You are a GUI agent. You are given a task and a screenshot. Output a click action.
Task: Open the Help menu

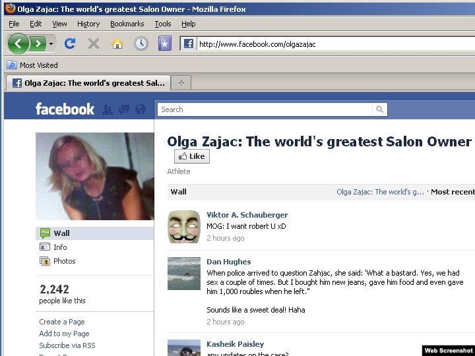pos(189,24)
